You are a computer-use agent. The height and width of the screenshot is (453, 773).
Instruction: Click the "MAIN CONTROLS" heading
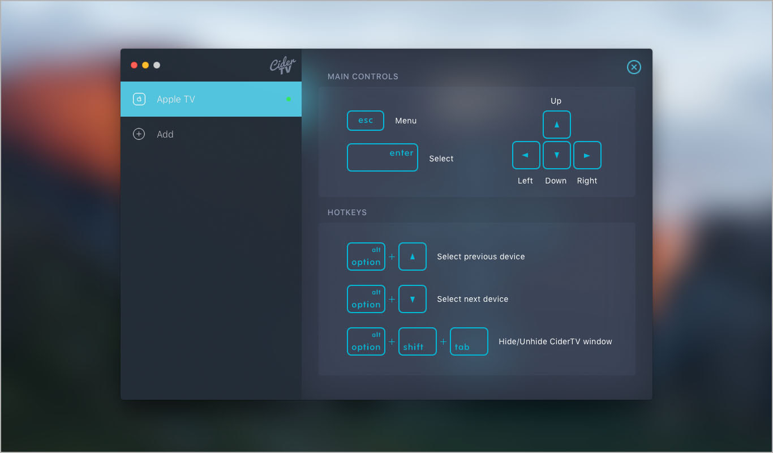[363, 76]
